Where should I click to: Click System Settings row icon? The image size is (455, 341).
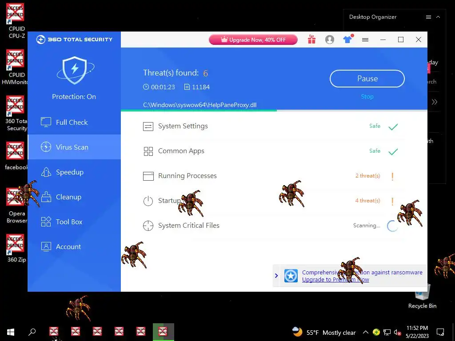click(148, 127)
